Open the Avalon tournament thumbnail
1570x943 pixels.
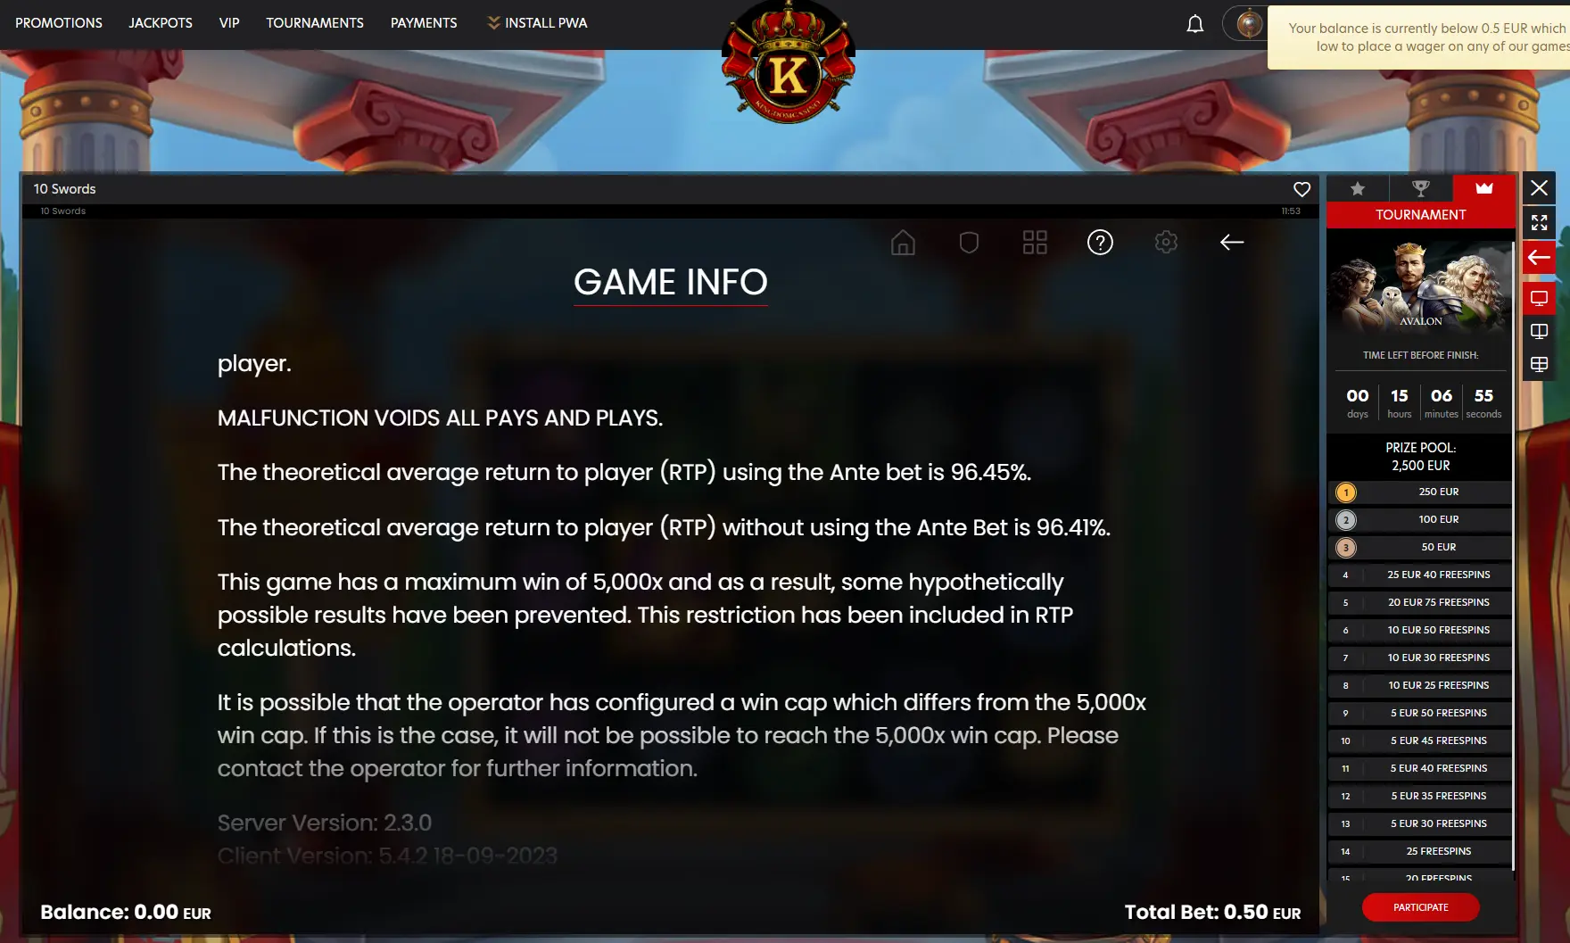(x=1421, y=286)
